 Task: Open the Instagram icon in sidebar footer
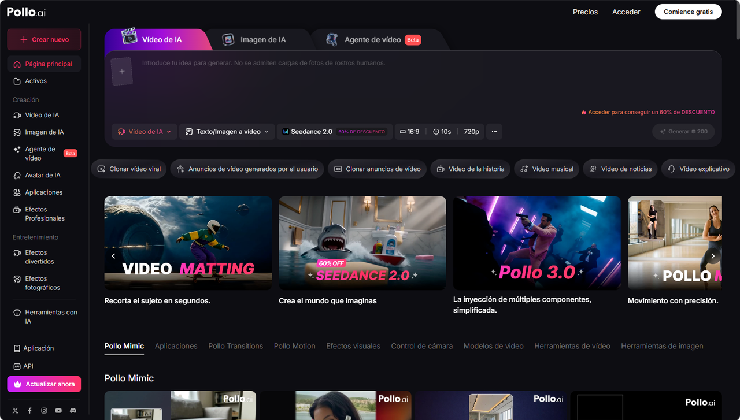coord(44,410)
